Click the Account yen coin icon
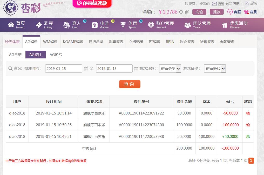The height and width of the screenshot is (175, 264). [x=151, y=25]
